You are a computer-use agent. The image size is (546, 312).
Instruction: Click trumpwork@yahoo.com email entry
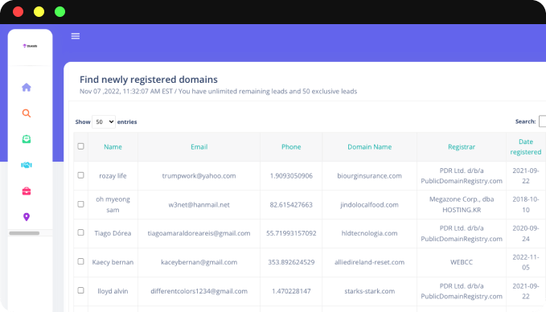tap(199, 176)
